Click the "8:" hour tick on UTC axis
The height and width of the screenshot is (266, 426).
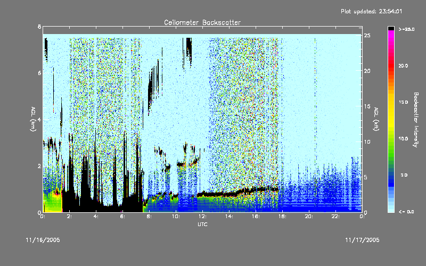pyautogui.click(x=150, y=217)
